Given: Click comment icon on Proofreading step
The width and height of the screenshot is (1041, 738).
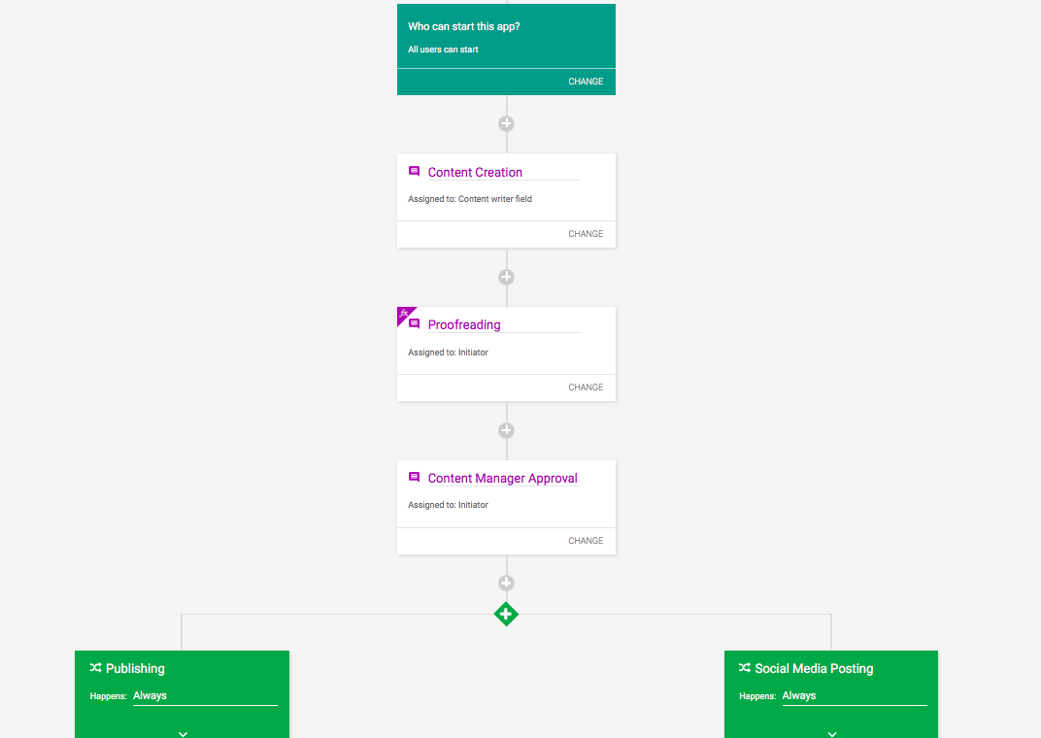Looking at the screenshot, I should pyautogui.click(x=415, y=324).
